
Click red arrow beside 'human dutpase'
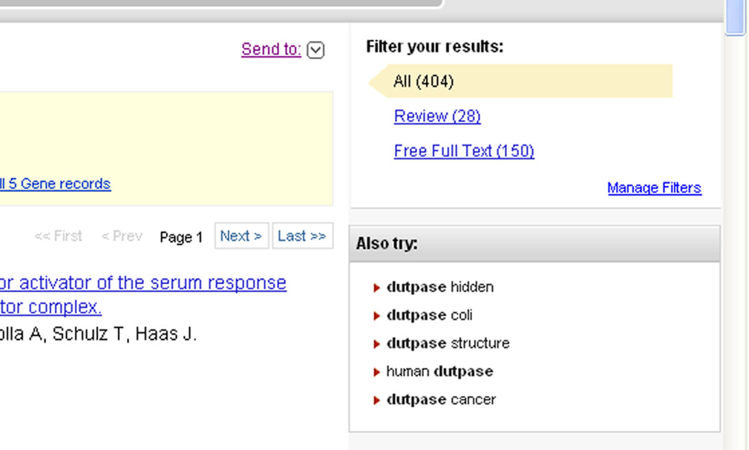[x=377, y=372]
